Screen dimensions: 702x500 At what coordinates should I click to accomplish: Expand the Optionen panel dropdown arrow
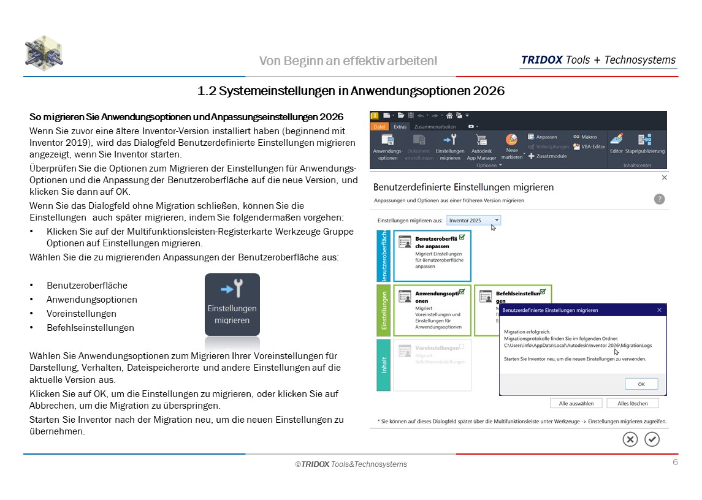pyautogui.click(x=500, y=165)
